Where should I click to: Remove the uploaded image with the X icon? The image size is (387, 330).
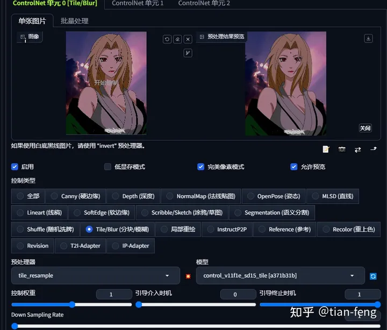click(188, 39)
